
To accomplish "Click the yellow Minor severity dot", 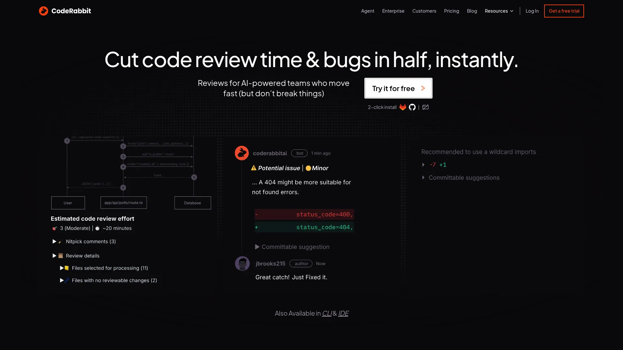I will pyautogui.click(x=308, y=168).
